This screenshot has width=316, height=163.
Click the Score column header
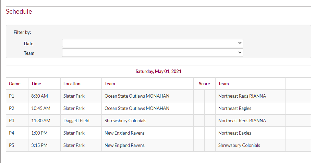pos(204,84)
